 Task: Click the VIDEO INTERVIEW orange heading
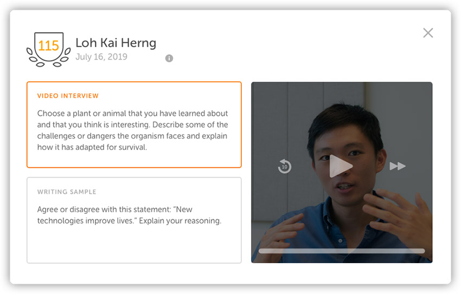pyautogui.click(x=68, y=96)
